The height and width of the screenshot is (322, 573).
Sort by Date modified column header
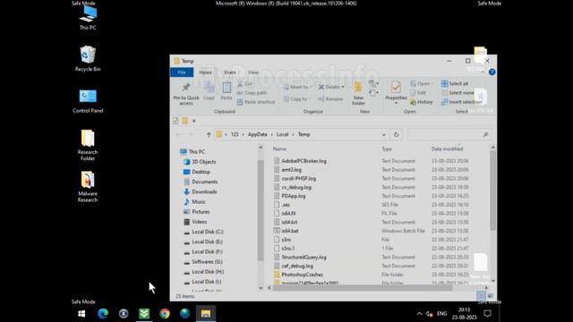pos(447,149)
